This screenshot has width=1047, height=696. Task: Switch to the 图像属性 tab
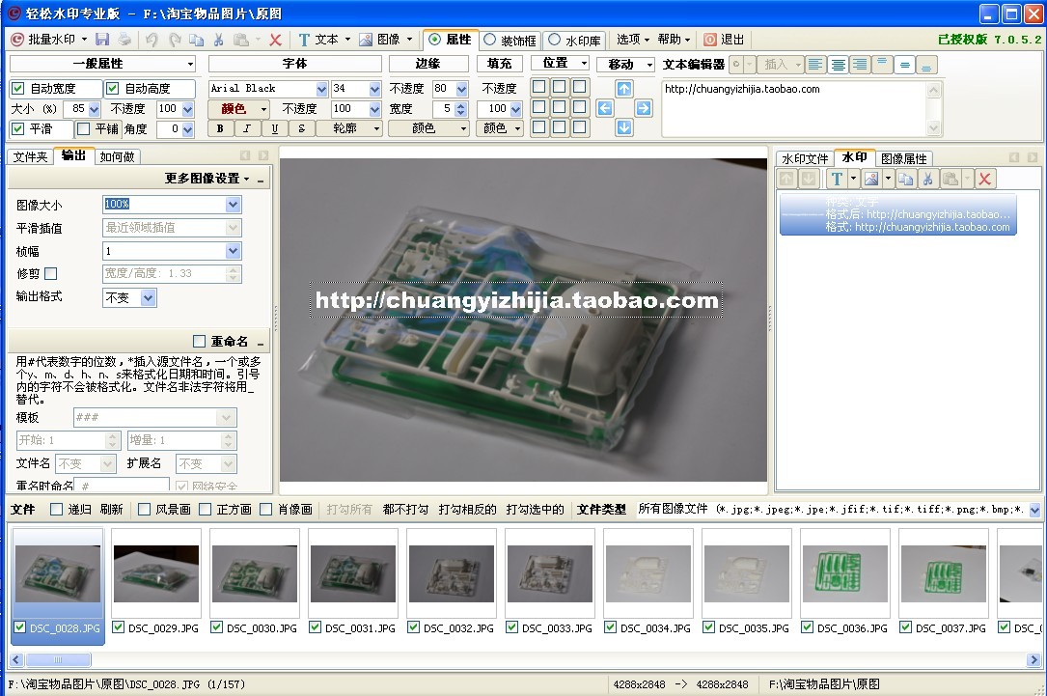click(x=903, y=158)
